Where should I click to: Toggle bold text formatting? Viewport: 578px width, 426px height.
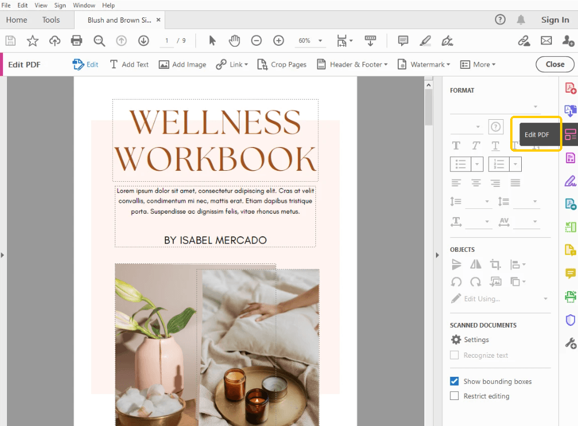coord(456,146)
